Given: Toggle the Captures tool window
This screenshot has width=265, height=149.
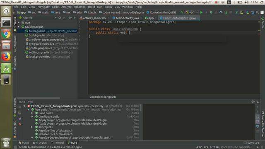Looking at the screenshot, I should (x=15, y=63).
